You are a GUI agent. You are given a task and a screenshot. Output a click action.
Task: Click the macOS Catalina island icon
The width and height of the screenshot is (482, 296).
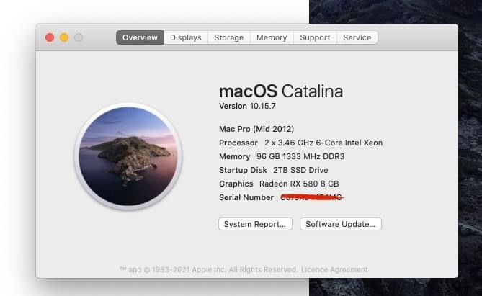(x=128, y=156)
